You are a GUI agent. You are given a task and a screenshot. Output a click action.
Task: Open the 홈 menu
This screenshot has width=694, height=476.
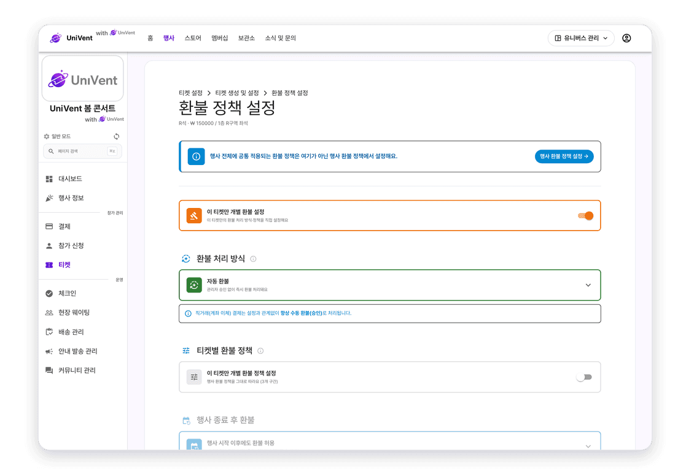coord(150,38)
